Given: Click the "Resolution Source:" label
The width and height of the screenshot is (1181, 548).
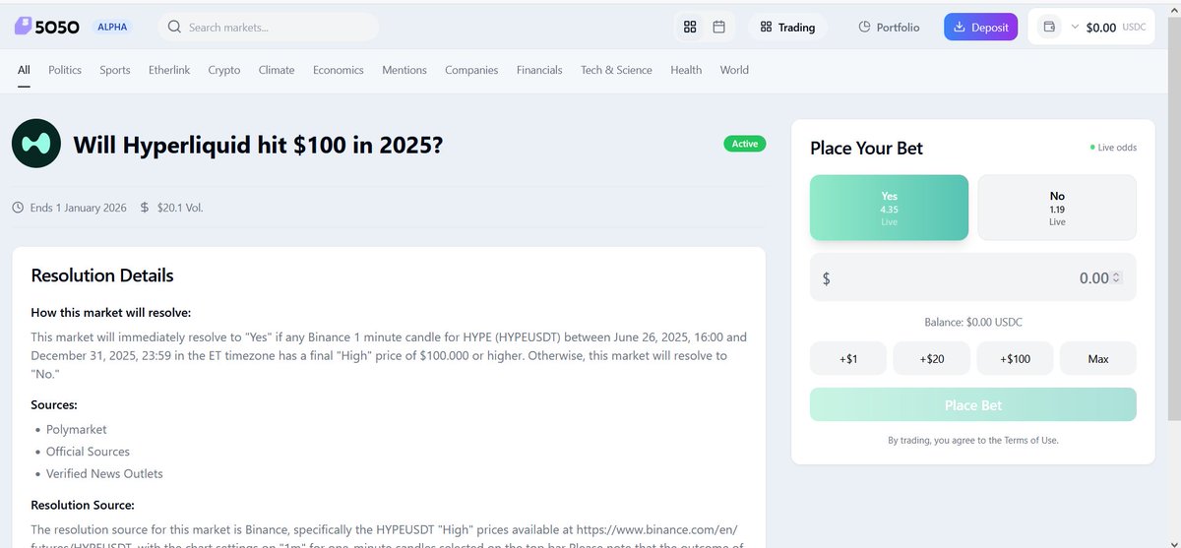Looking at the screenshot, I should pyautogui.click(x=83, y=505).
